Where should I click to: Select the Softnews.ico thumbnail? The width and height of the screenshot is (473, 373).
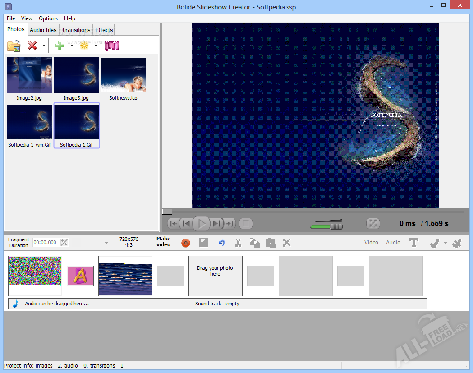click(x=124, y=75)
